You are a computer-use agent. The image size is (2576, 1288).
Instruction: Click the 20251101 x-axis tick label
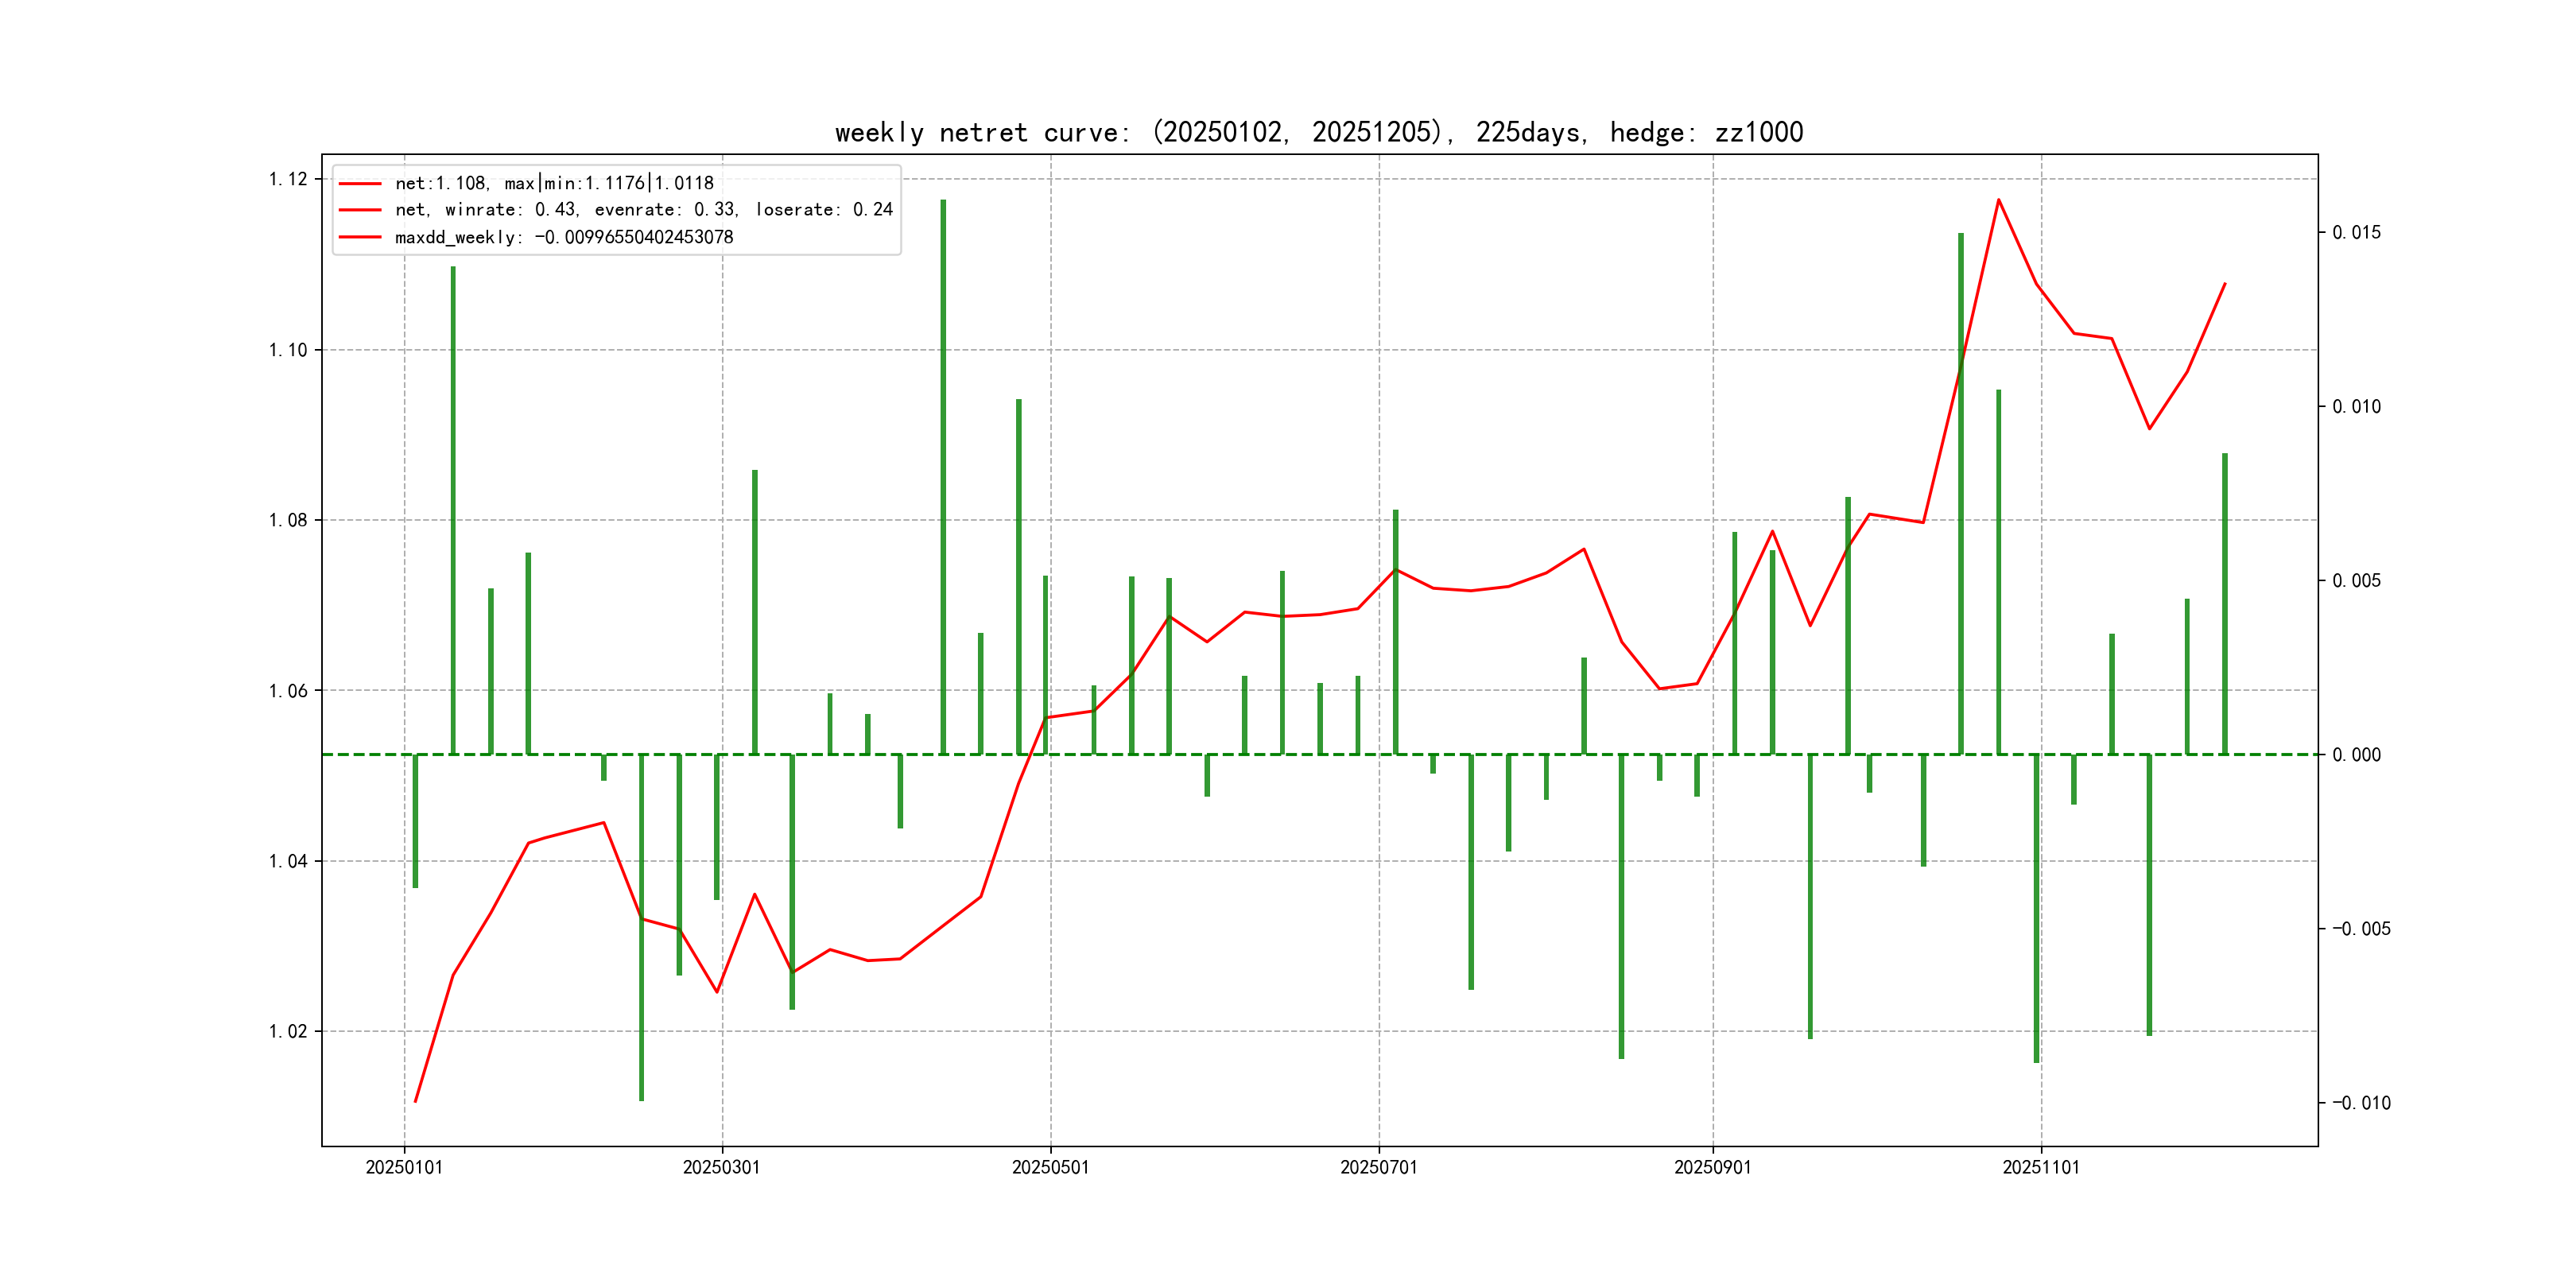tap(2040, 1167)
